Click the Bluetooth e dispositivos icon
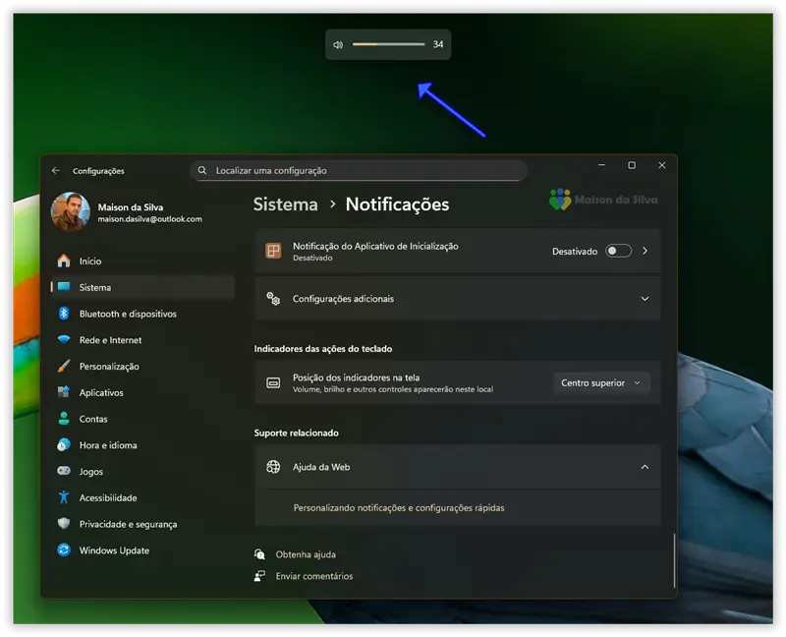Image resolution: width=786 pixels, height=637 pixels. point(64,314)
